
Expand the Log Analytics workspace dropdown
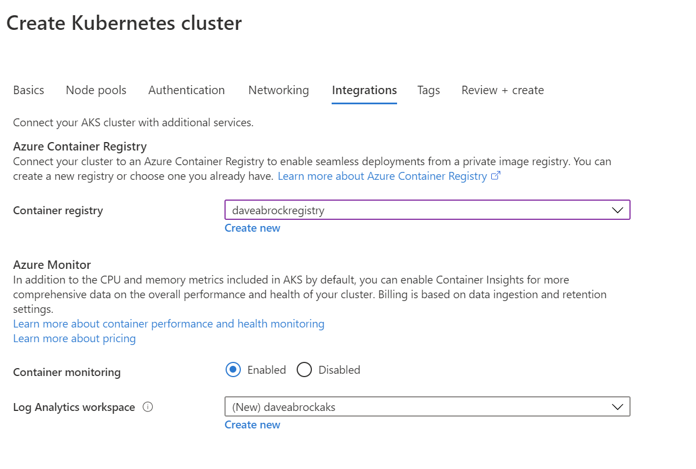[618, 406]
